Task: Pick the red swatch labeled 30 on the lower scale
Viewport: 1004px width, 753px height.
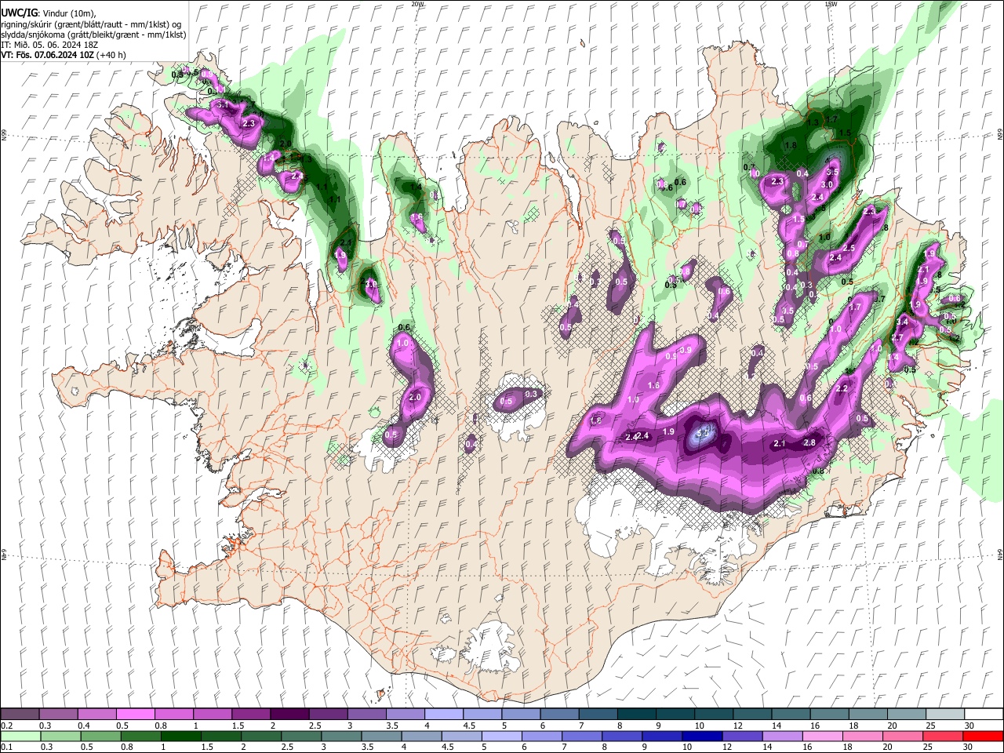Action: [x=983, y=736]
